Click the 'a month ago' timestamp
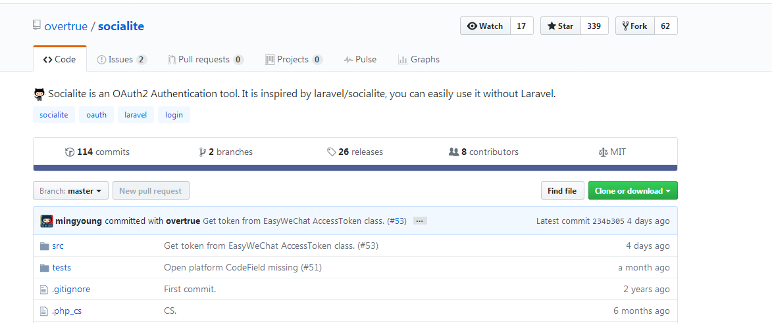The width and height of the screenshot is (772, 323). coord(644,268)
